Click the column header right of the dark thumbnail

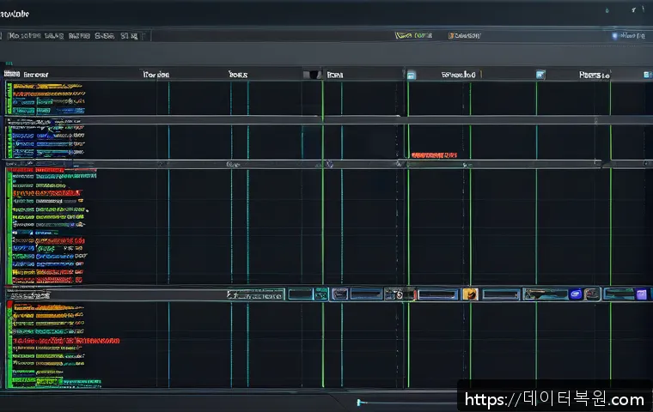tap(335, 75)
